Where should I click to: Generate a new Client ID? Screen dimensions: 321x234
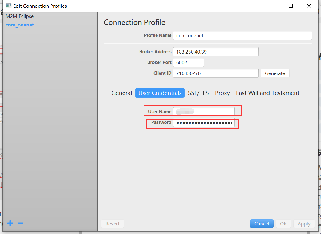click(275, 73)
